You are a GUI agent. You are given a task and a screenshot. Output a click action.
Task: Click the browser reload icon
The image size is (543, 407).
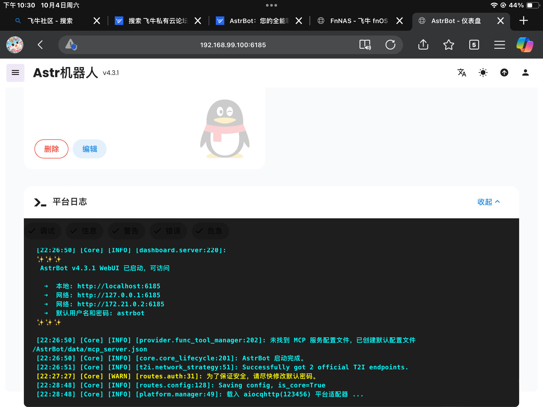(x=390, y=45)
